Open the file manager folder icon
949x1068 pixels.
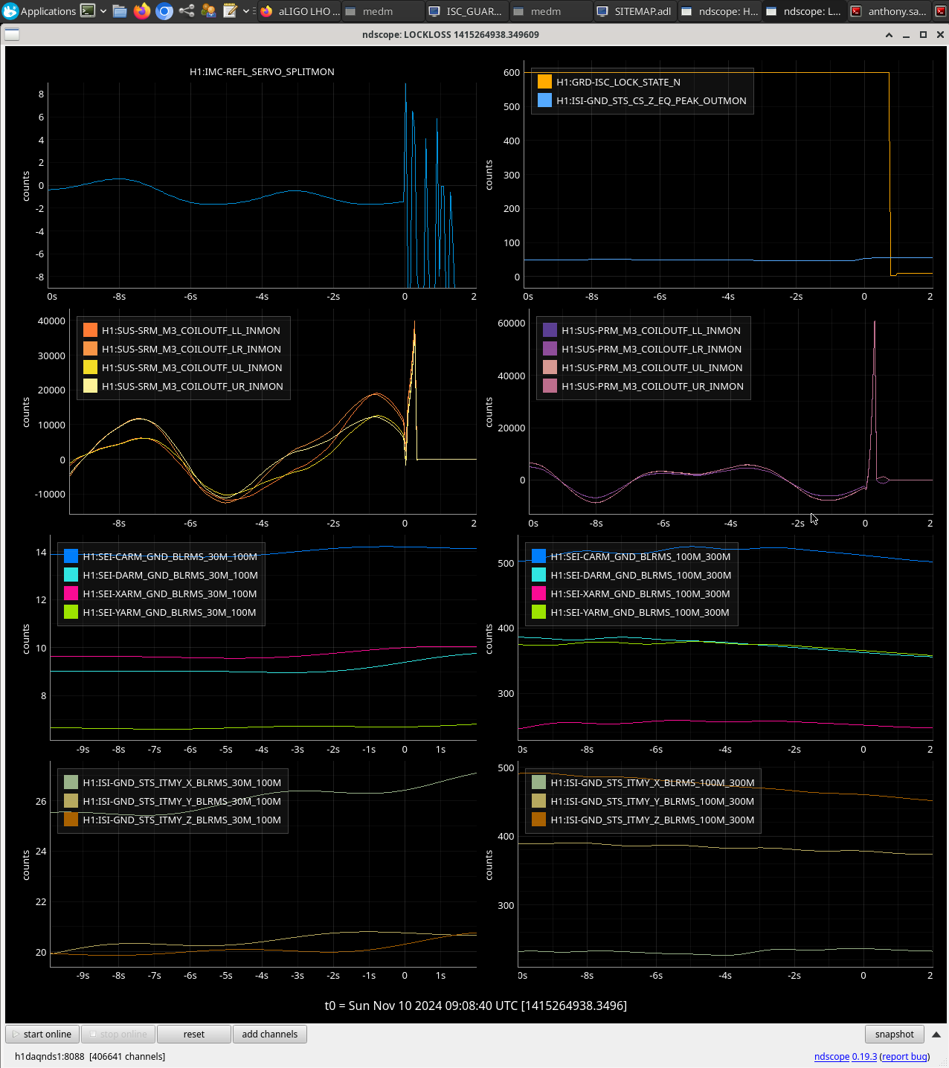tap(120, 11)
